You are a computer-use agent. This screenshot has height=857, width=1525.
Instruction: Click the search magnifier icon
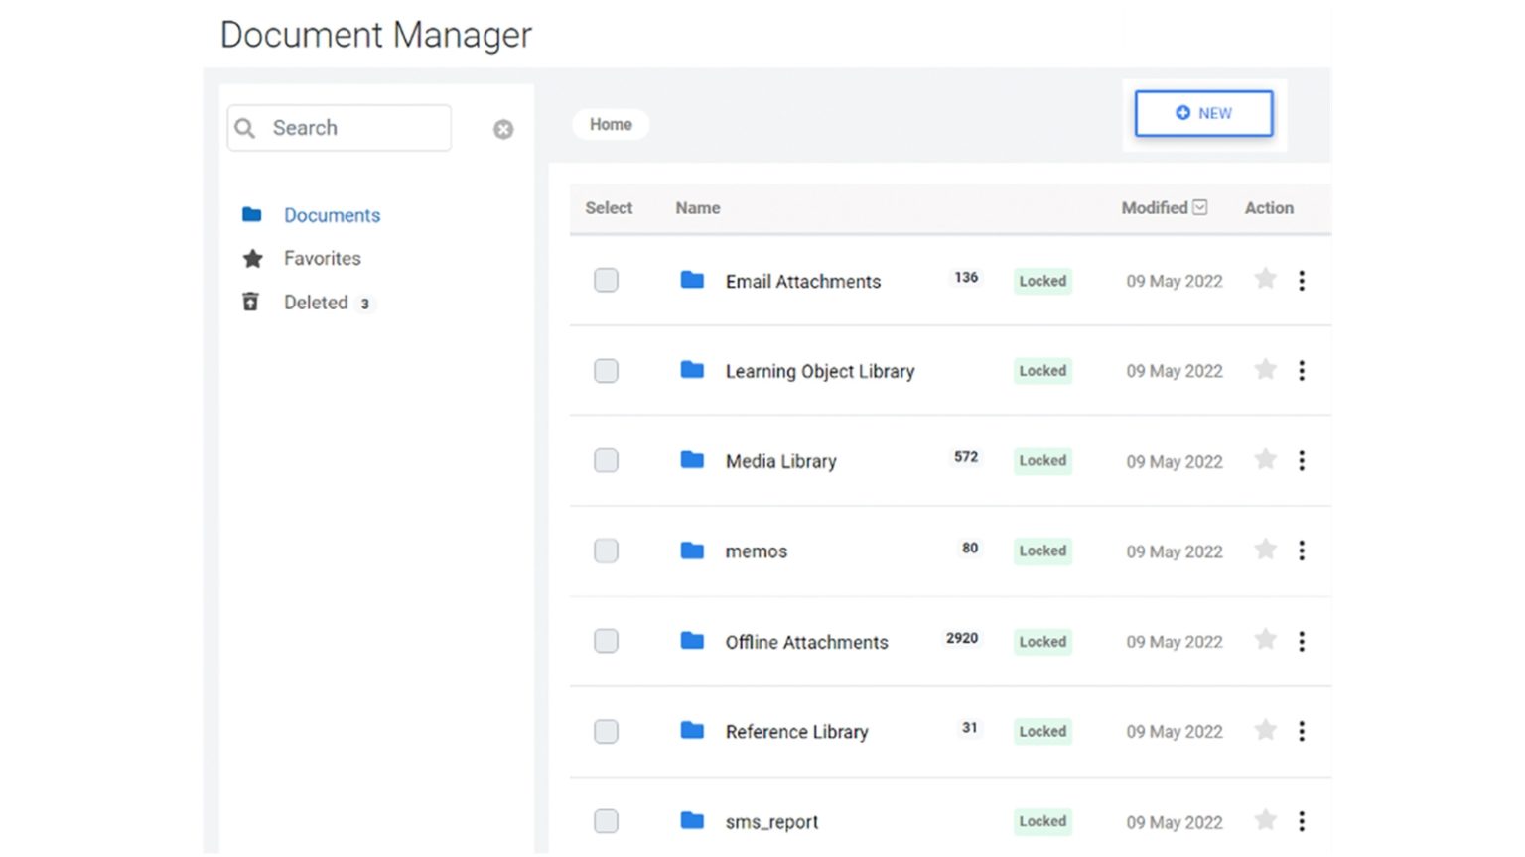tap(244, 128)
